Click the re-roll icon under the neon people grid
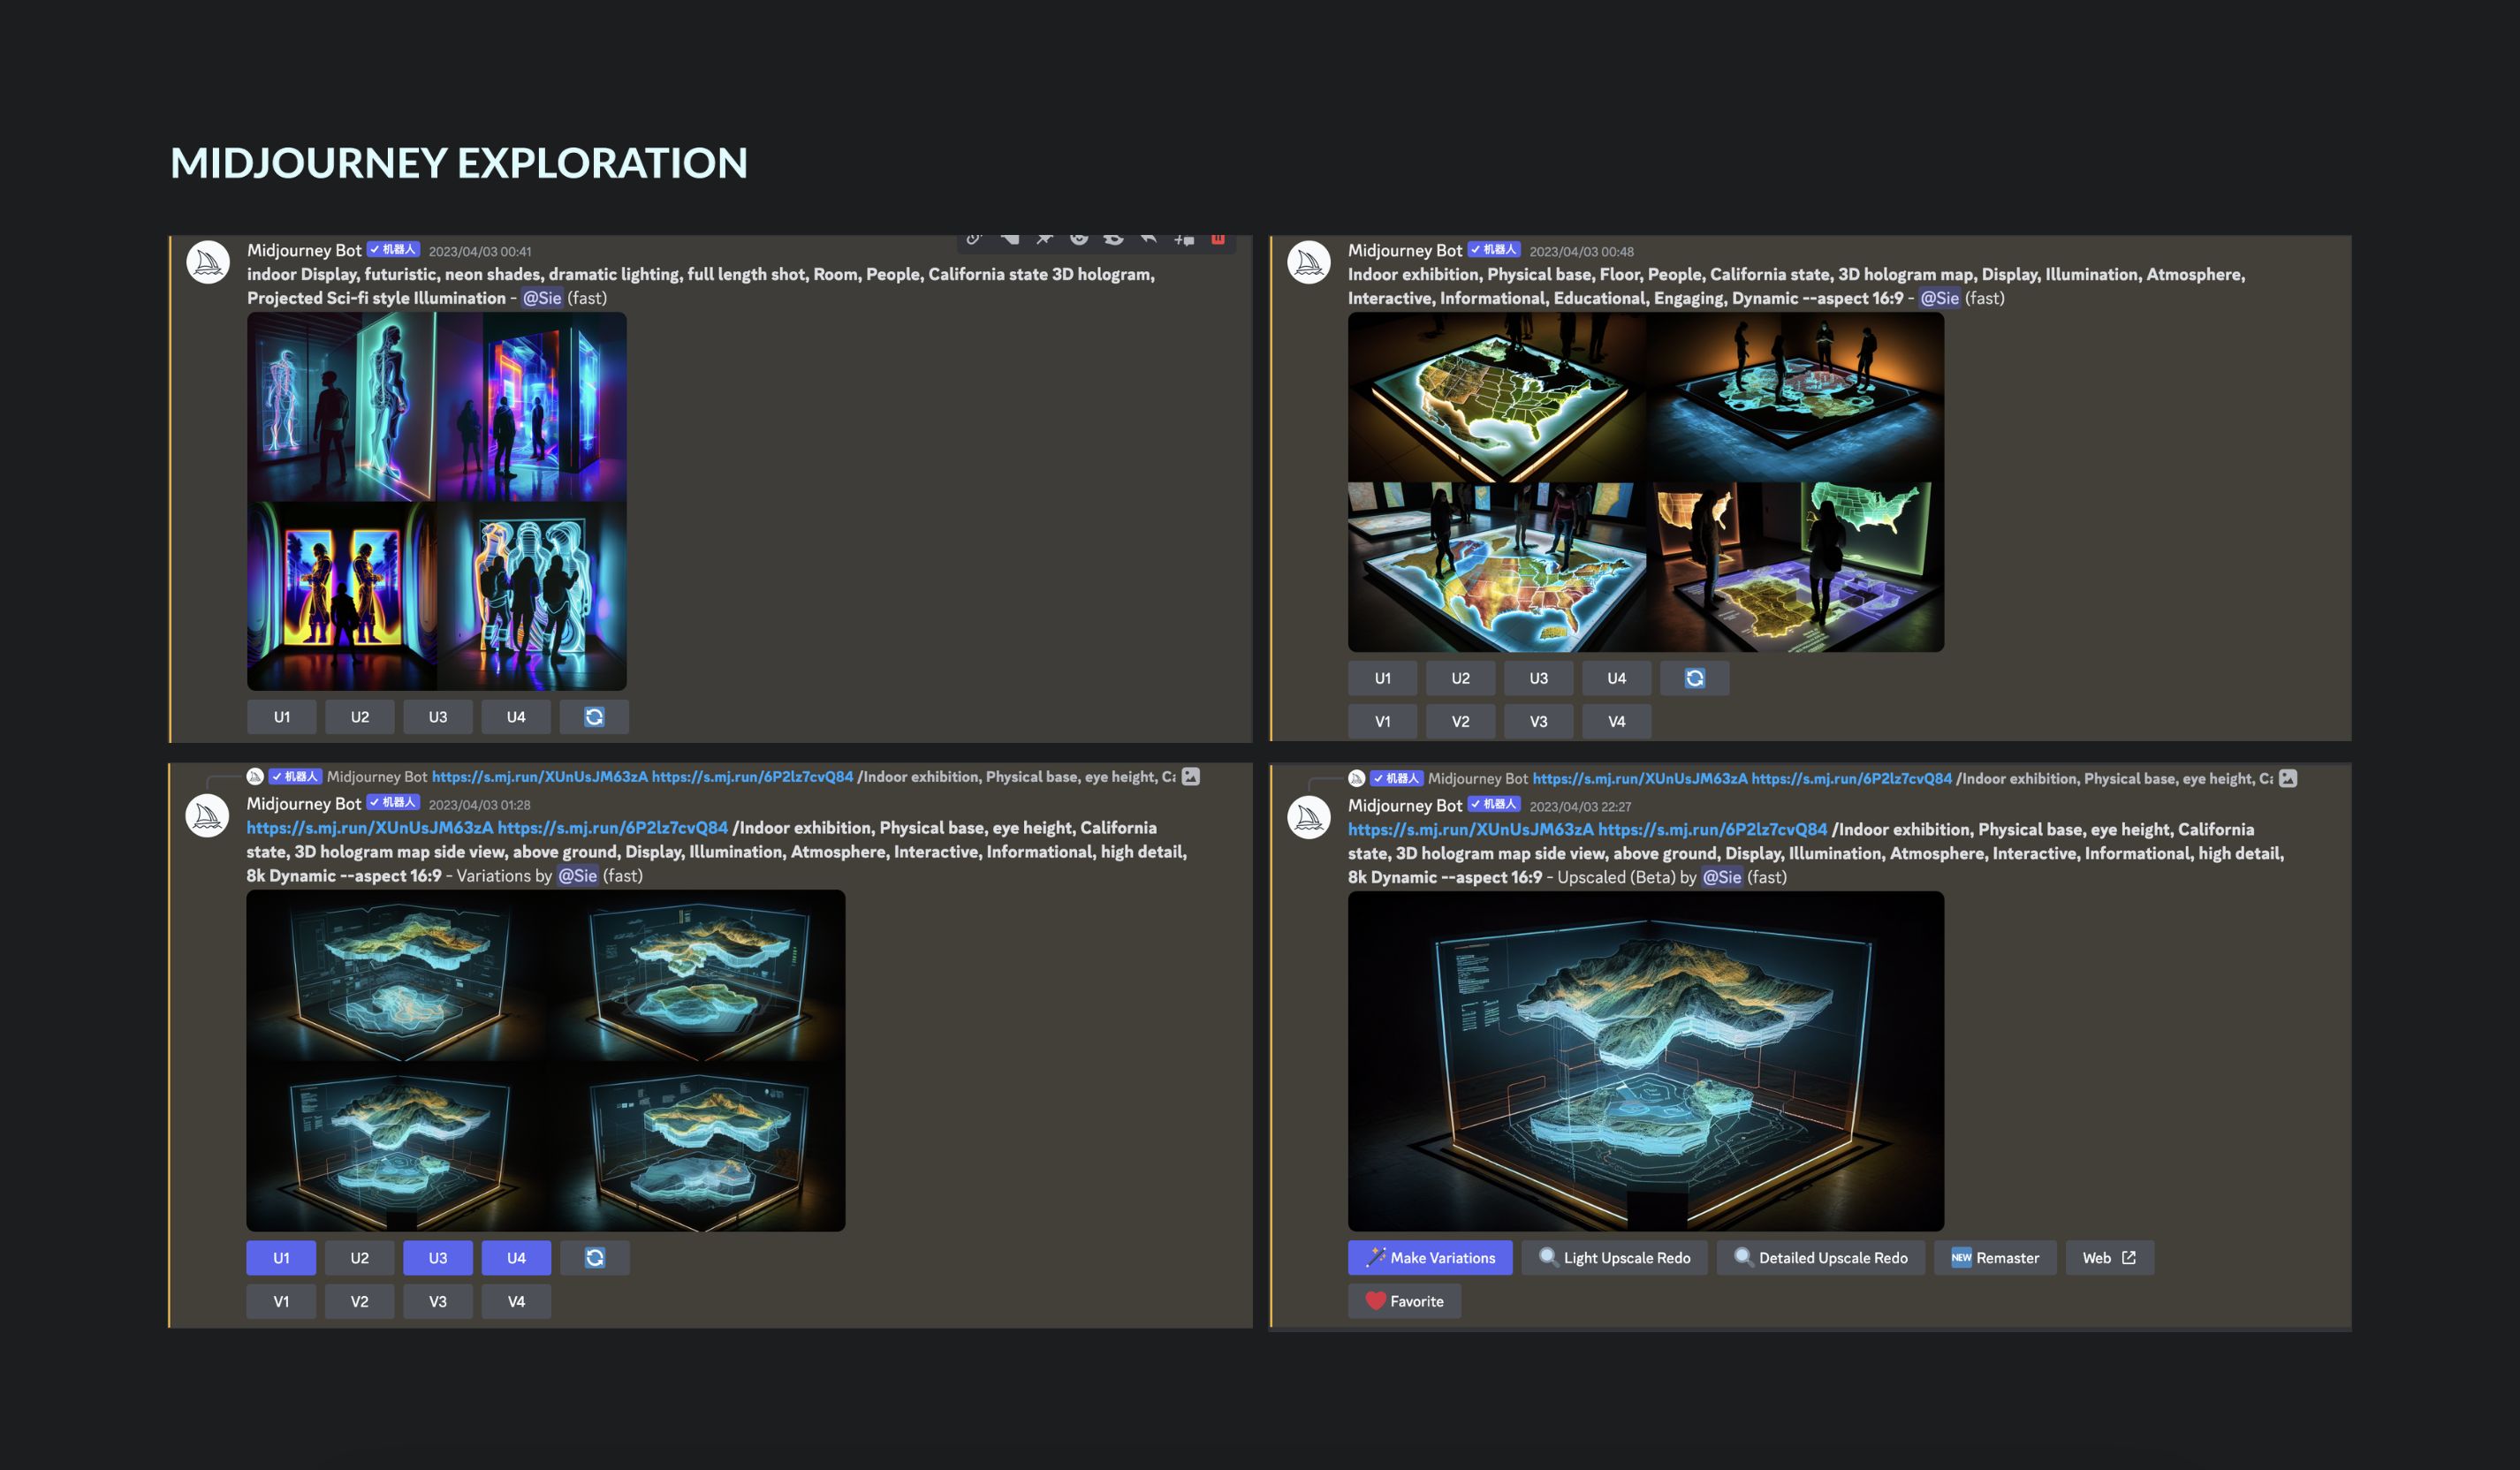The image size is (2520, 1470). tap(593, 717)
